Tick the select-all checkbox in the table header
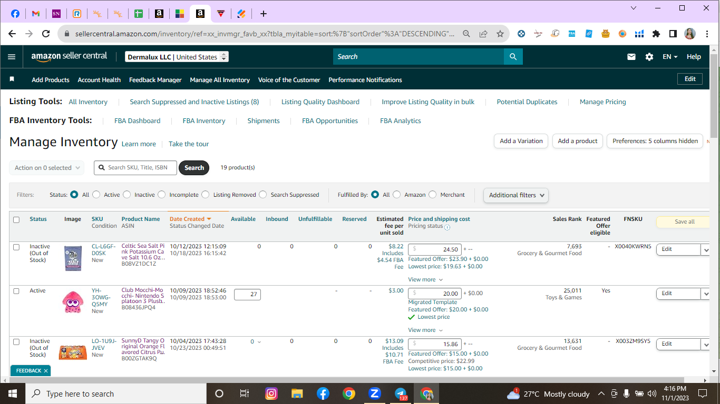Image resolution: width=720 pixels, height=404 pixels. pos(16,220)
